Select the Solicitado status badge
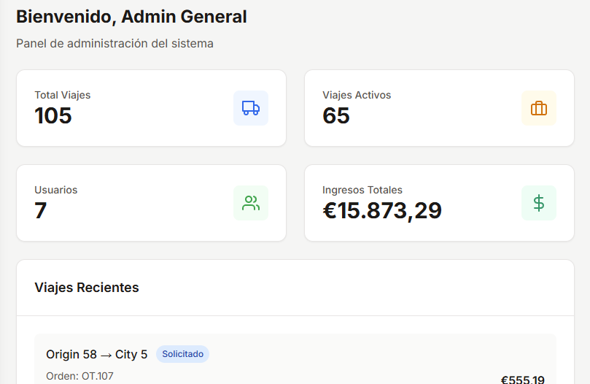This screenshot has height=384, width=590. coord(182,354)
